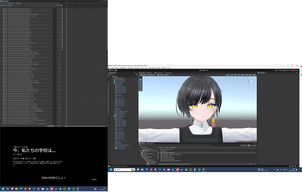302x192 pixels.
Task: Open the FaceEmote__Default 1 clip dropdown
Action: [x=10, y=5]
